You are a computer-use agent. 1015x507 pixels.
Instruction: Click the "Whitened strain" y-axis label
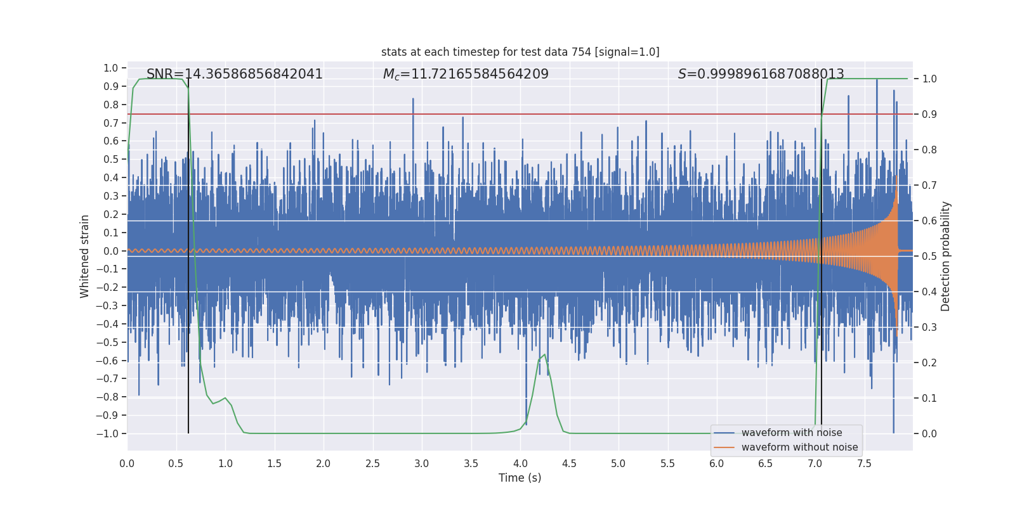point(85,256)
